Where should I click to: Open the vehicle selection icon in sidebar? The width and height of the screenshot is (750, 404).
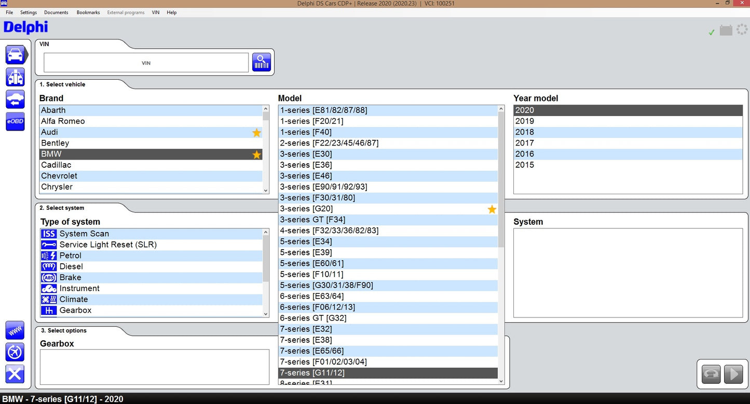click(15, 54)
